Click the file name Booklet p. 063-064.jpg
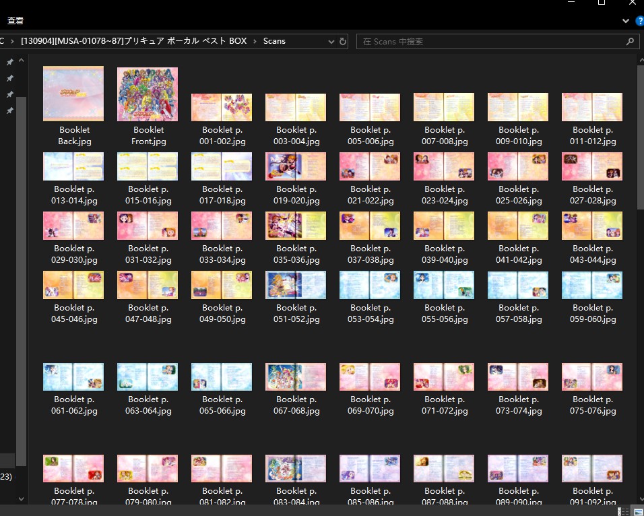644x516 pixels. click(148, 405)
